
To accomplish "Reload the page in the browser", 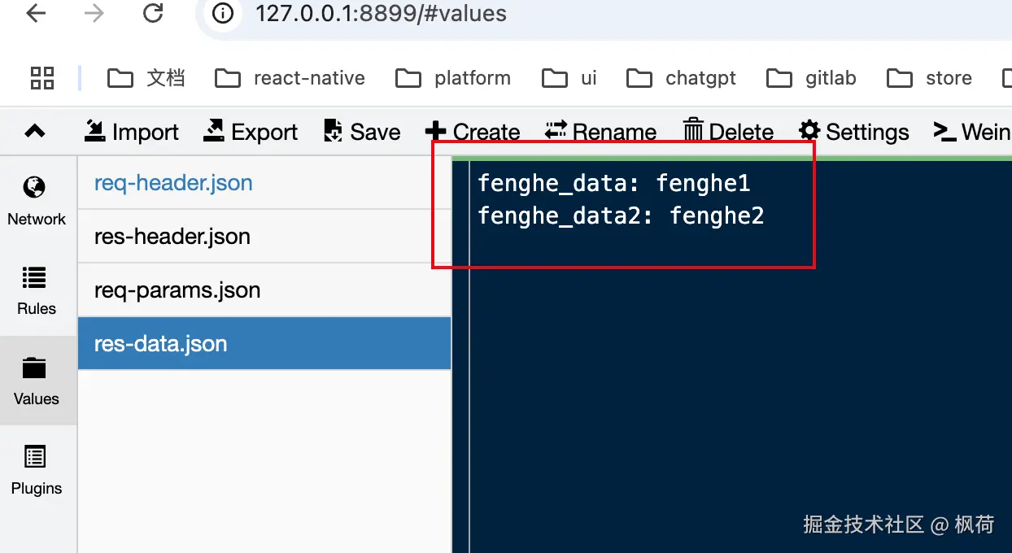I will coord(153,14).
